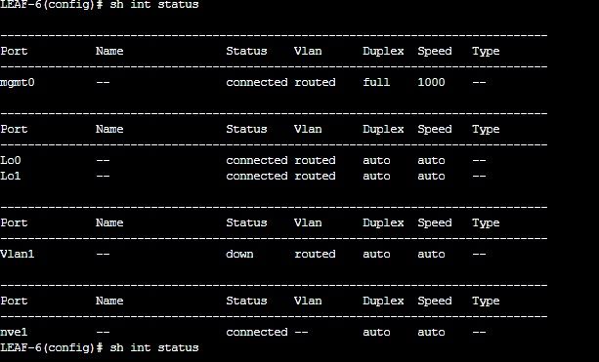
Task: Select the Vlan1 port text
Action: point(18,254)
